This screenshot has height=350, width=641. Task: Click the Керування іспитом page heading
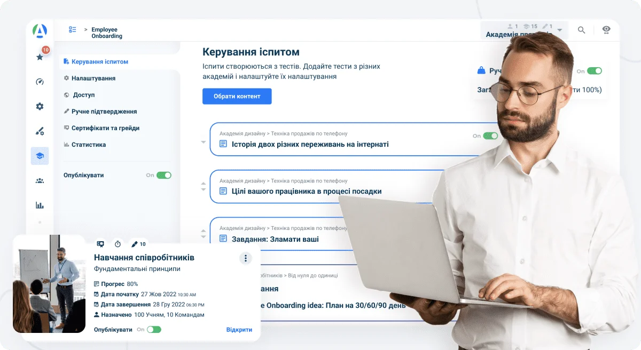click(x=251, y=52)
